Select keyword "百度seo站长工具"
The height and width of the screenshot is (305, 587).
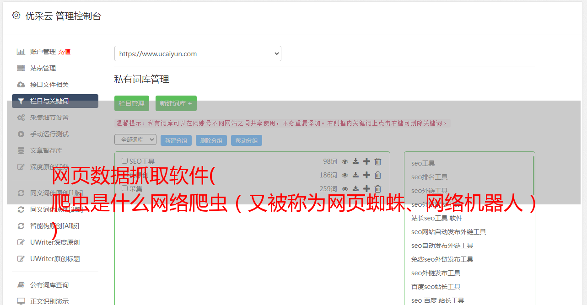[436, 287]
